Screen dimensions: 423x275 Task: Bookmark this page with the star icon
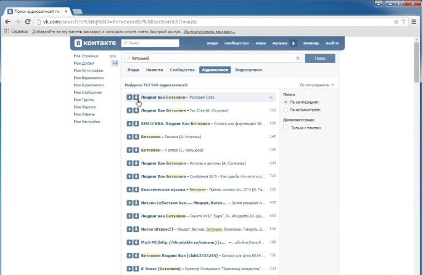(x=396, y=22)
